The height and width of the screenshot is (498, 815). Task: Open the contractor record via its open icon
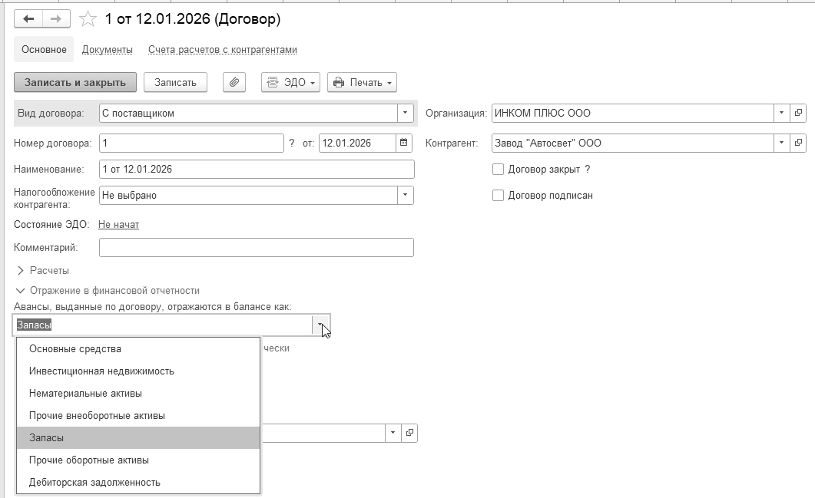click(799, 143)
